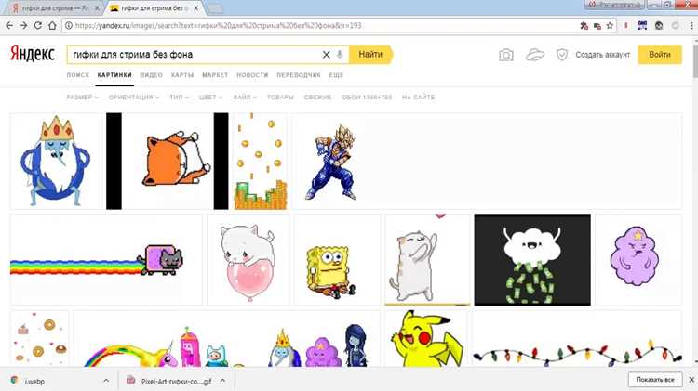Expand the Ориентация filter dropdown
The image size is (698, 391).
133,97
